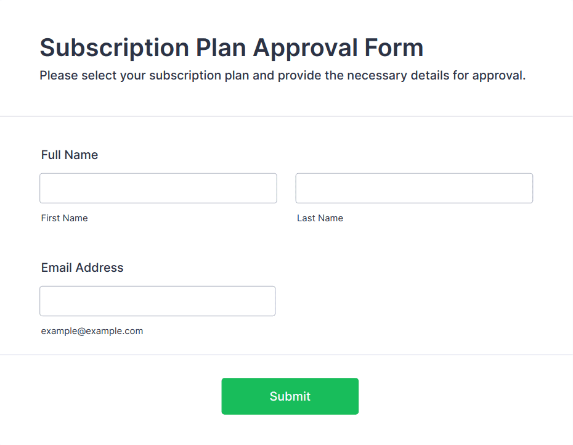
Task: Click the Email Address label
Action: [82, 267]
